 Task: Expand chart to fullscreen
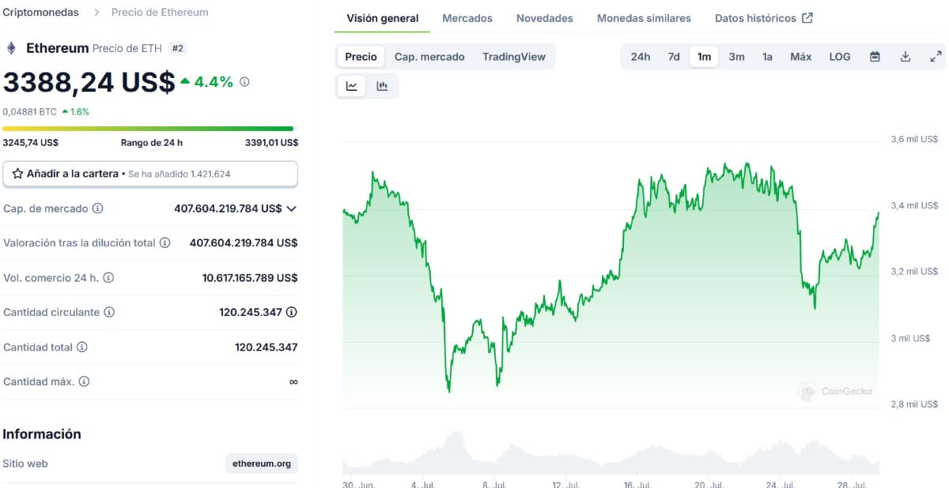point(936,57)
